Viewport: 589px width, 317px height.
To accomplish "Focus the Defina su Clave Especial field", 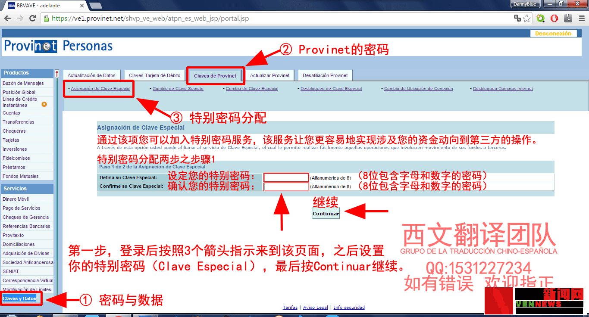I will click(286, 177).
